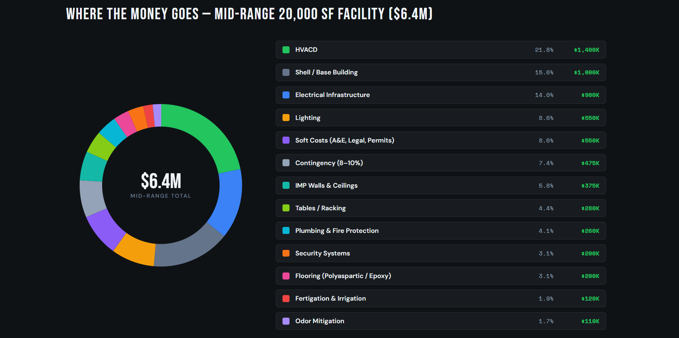Click the gray Contingency donut segment
The height and width of the screenshot is (338, 679).
(x=92, y=197)
